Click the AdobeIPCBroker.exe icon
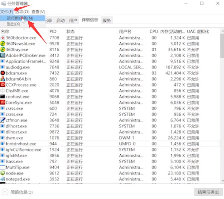 (x=3, y=55)
